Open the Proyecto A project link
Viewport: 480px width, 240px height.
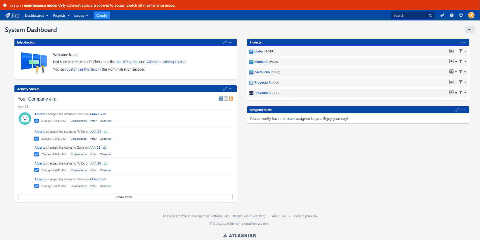[262, 82]
